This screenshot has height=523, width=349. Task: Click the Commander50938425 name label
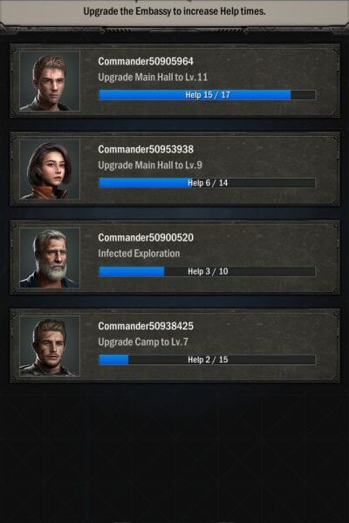click(146, 326)
